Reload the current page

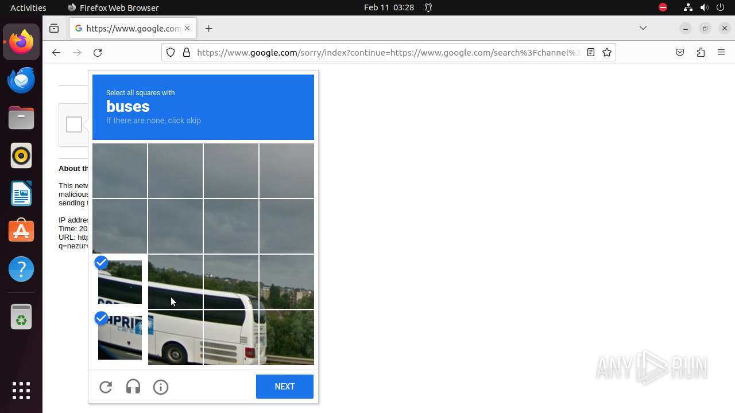[98, 52]
